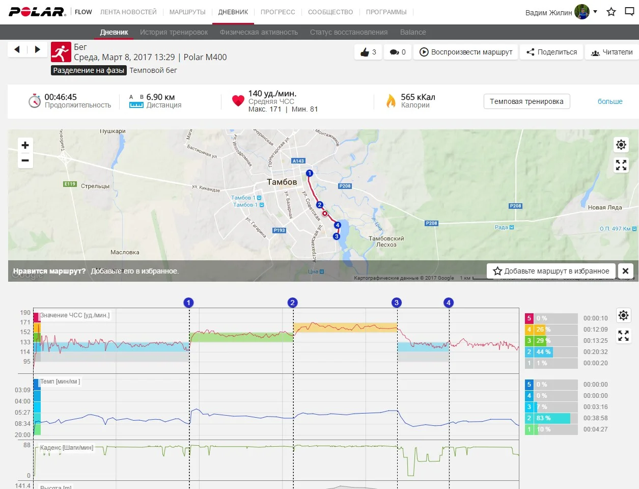Screen dimensions: 639x489
Task: Open the chart settings gear icon
Action: (x=623, y=315)
